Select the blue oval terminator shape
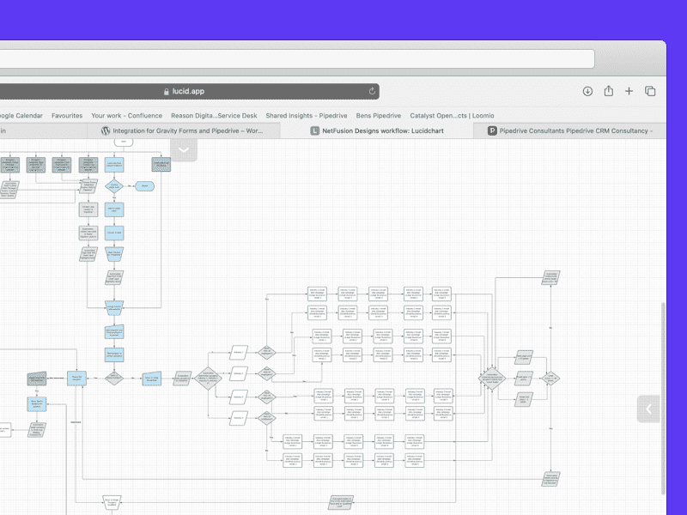The width and height of the screenshot is (687, 515). [x=144, y=186]
